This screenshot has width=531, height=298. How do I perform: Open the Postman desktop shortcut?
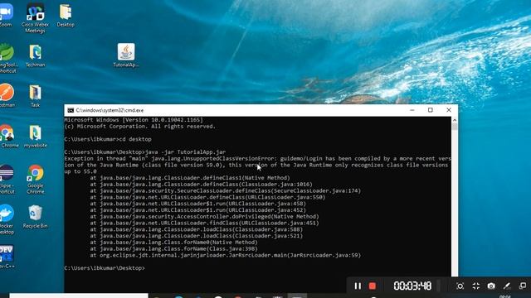coord(7,95)
